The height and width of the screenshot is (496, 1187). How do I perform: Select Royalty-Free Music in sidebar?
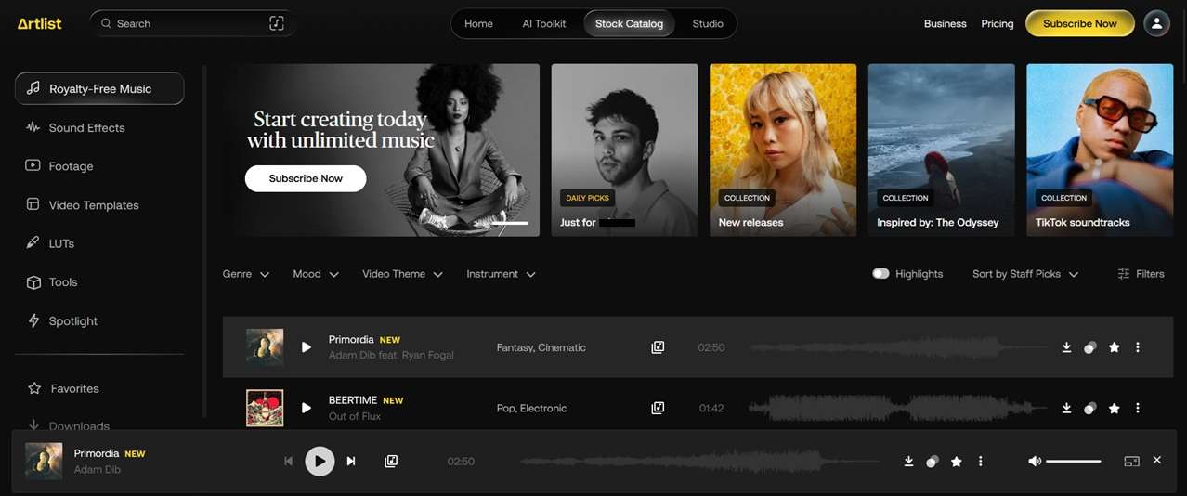(99, 88)
